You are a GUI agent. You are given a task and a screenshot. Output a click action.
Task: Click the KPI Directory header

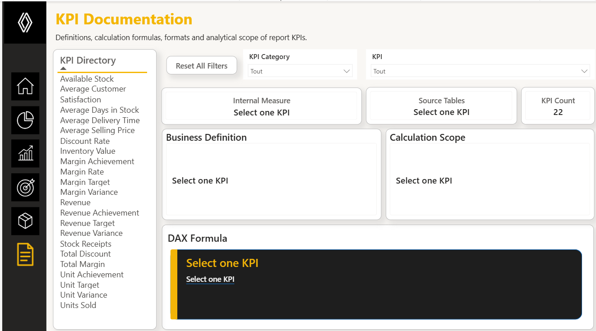88,60
